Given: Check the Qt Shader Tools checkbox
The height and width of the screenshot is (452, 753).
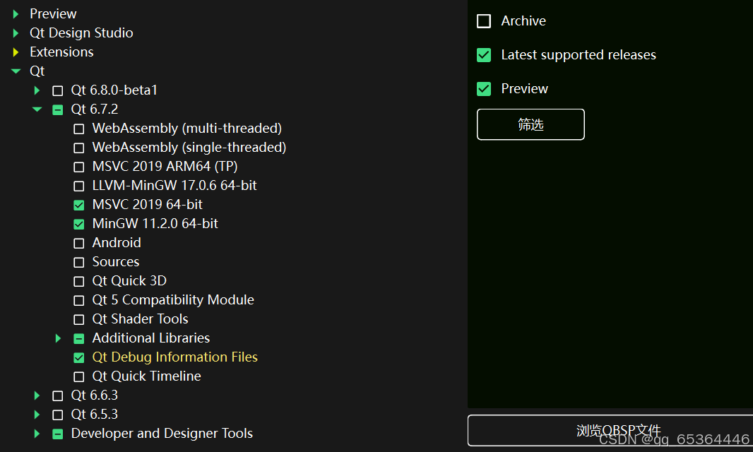Looking at the screenshot, I should pyautogui.click(x=78, y=319).
